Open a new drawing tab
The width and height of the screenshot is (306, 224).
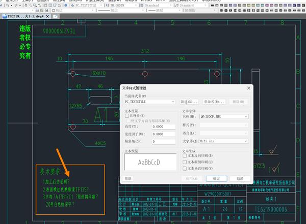pyautogui.click(x=56, y=16)
